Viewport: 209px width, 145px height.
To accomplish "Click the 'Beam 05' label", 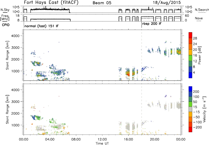I will point(102,3).
